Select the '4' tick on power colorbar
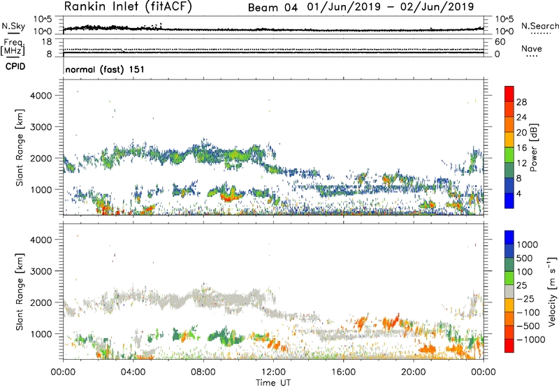 (x=518, y=194)
